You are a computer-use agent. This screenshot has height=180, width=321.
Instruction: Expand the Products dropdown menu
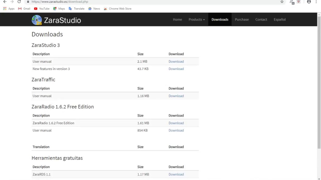coord(197,19)
